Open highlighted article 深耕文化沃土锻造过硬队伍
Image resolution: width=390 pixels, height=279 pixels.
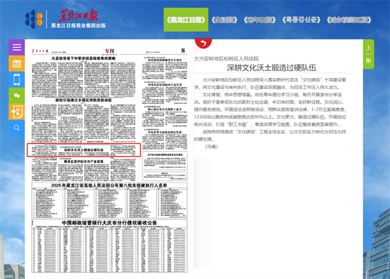click(84, 150)
